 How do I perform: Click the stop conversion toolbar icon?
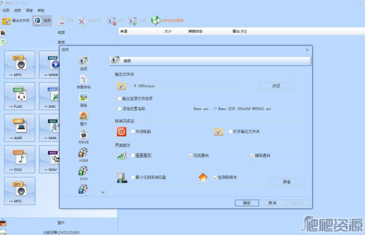click(112, 21)
